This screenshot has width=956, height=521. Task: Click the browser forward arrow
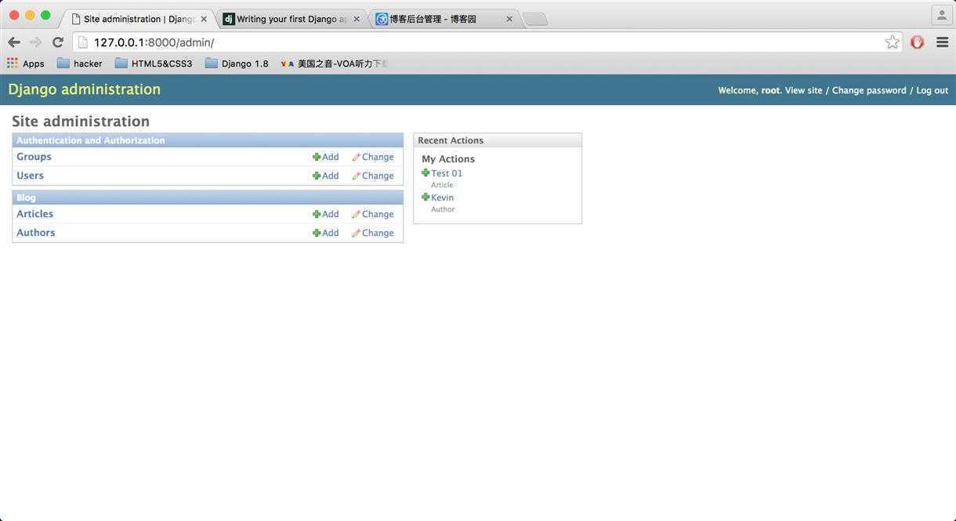coord(35,42)
